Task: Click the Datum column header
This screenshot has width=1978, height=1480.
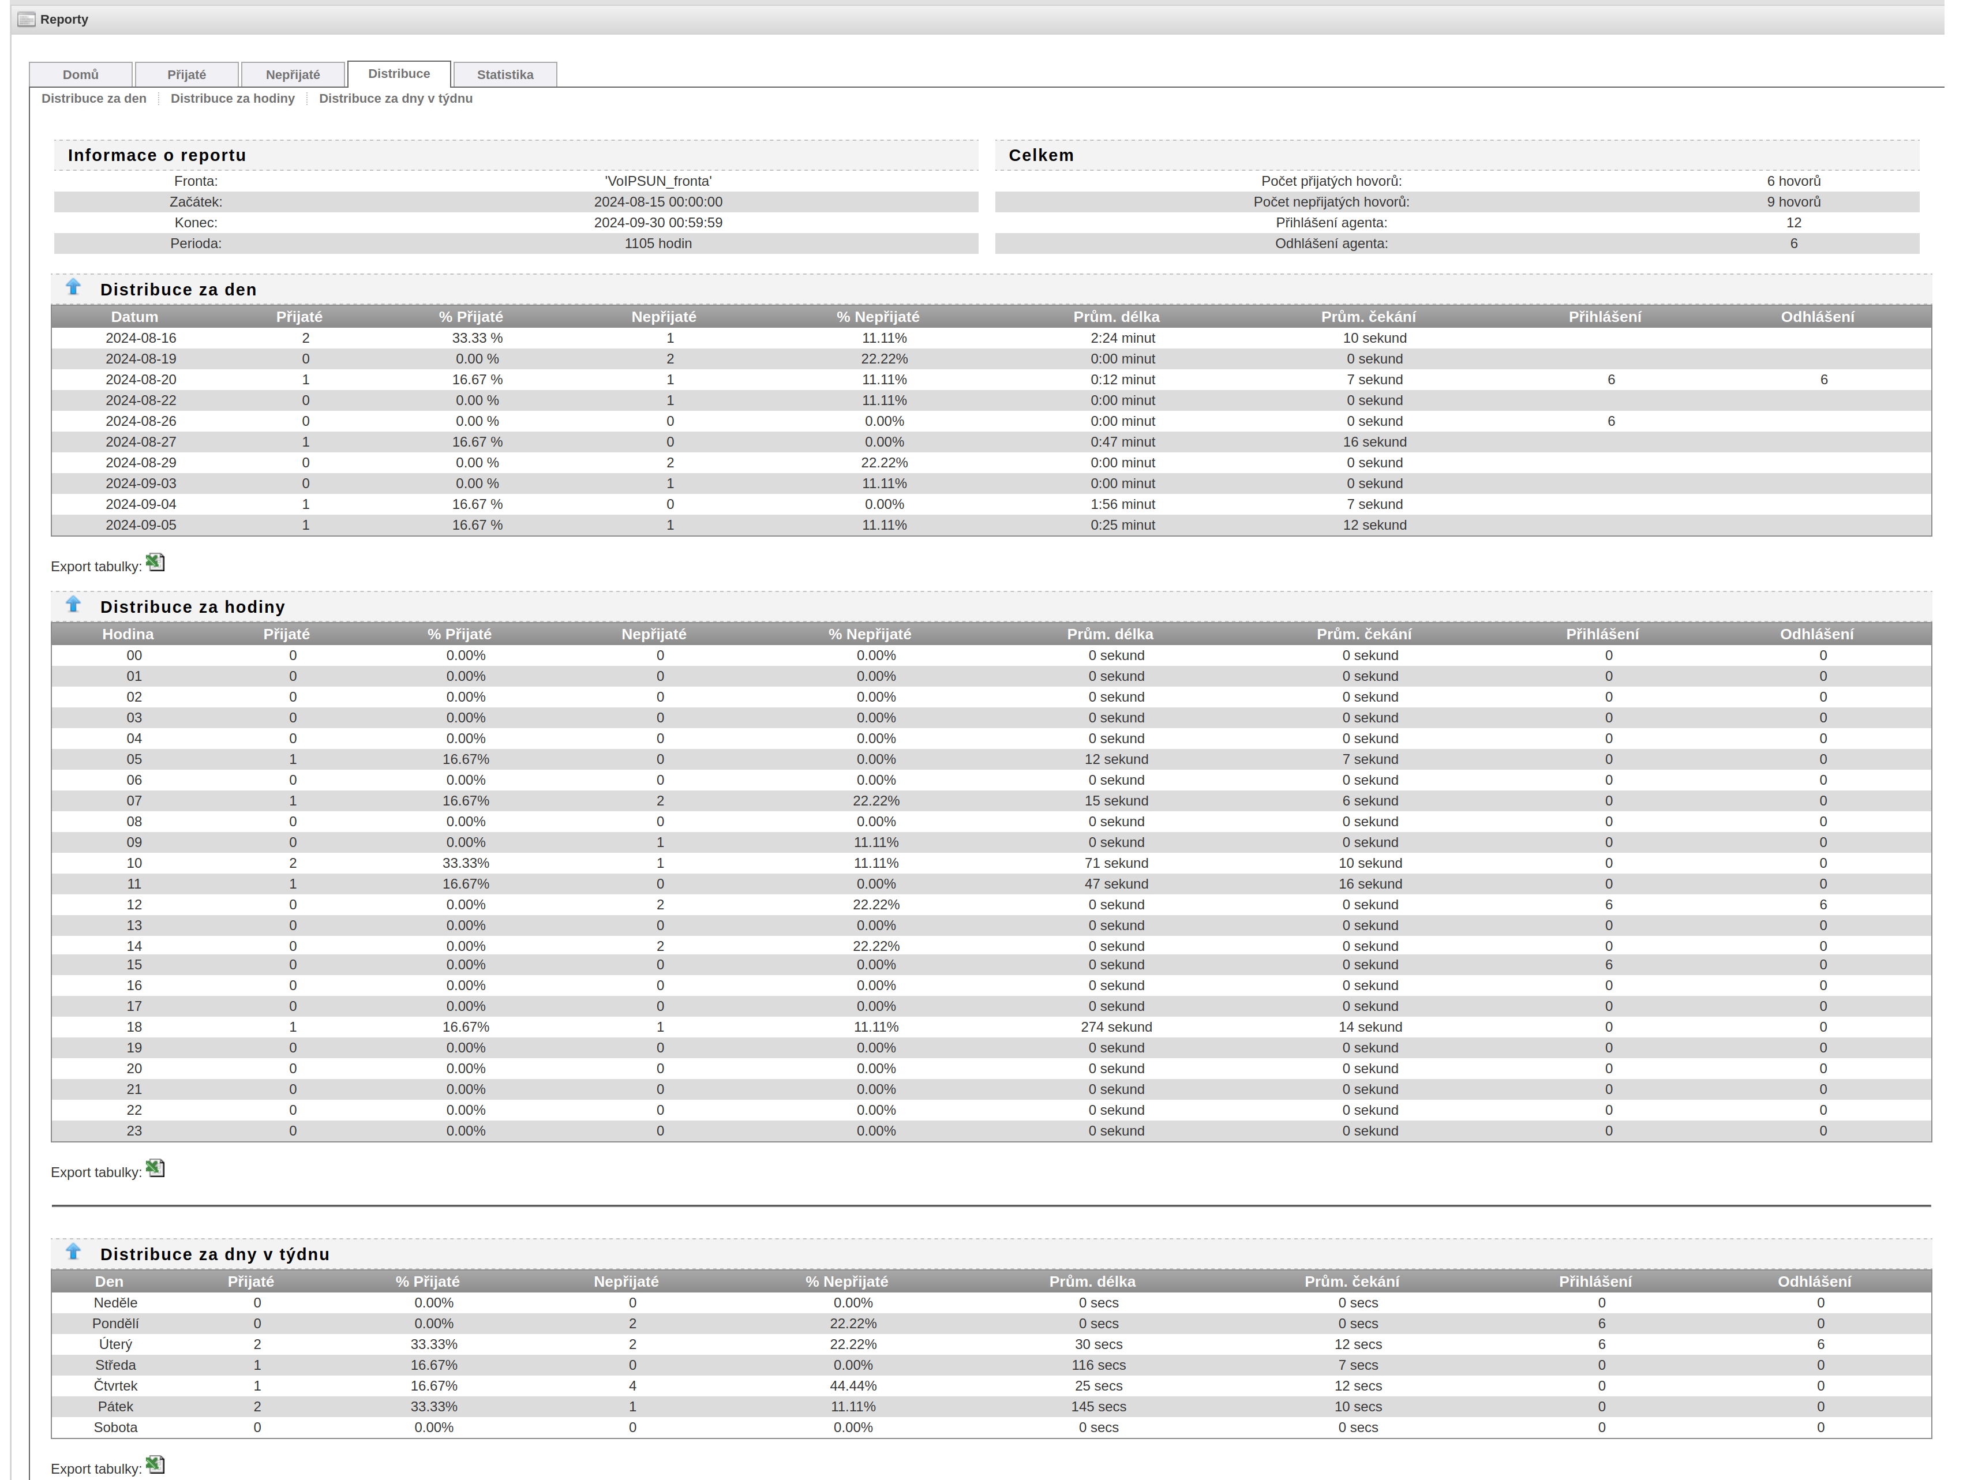Action: pos(134,317)
